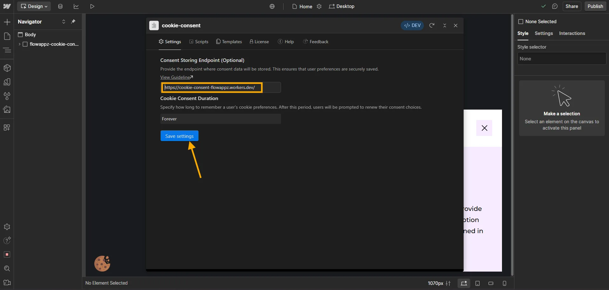Switch to the Templates tab
This screenshot has width=609, height=290.
tap(229, 42)
